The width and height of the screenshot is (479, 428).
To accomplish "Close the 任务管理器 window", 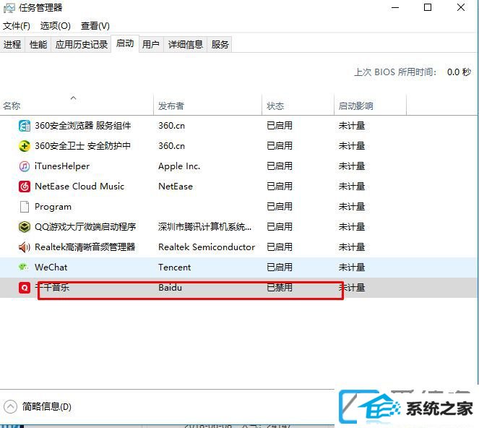I will (x=461, y=7).
